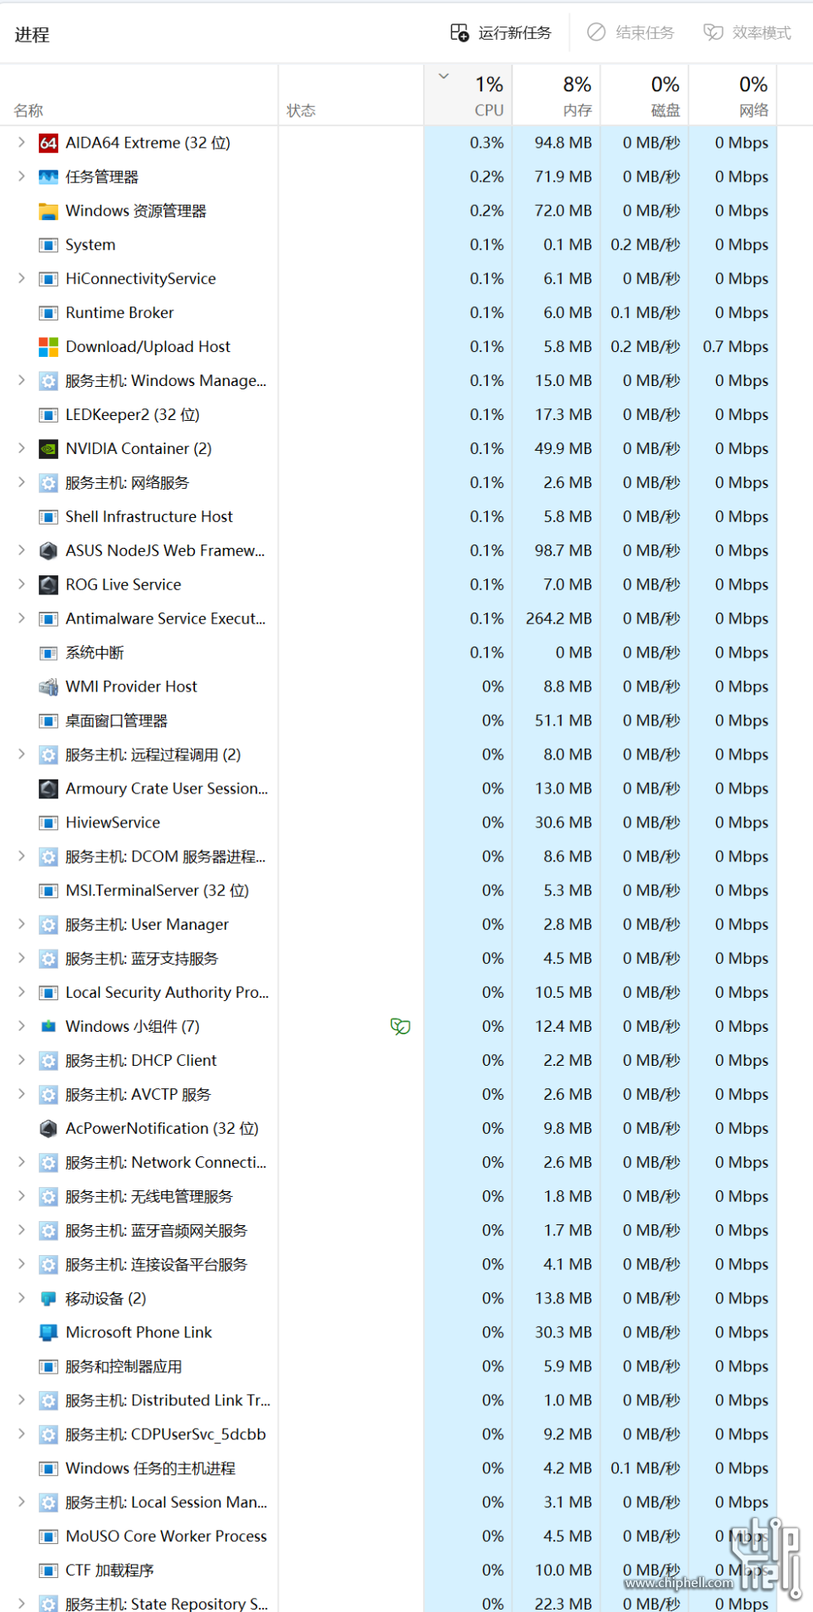
Task: Select the MSI.TerminalServer (32 位) row
Action: pyautogui.click(x=388, y=891)
